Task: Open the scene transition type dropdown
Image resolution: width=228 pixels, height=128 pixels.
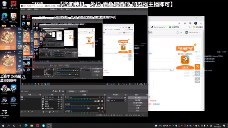Action: click(115, 98)
